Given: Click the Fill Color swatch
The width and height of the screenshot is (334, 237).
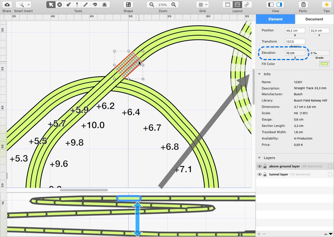Looking at the screenshot, I should [x=324, y=64].
